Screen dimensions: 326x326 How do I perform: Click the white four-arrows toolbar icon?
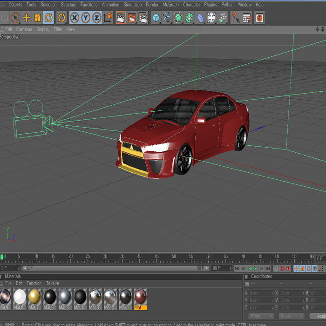coord(211,18)
